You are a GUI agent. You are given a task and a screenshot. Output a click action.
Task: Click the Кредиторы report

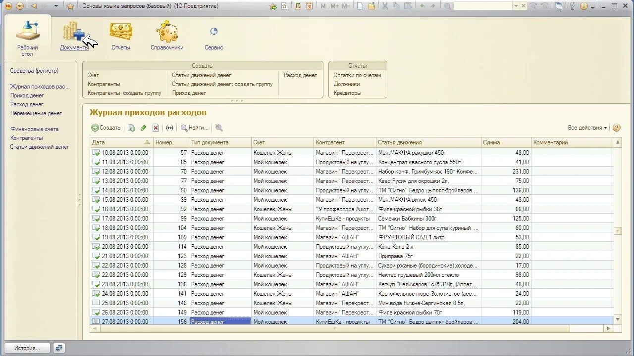(347, 93)
